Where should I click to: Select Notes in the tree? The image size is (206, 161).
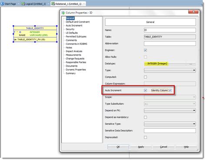(69, 47)
